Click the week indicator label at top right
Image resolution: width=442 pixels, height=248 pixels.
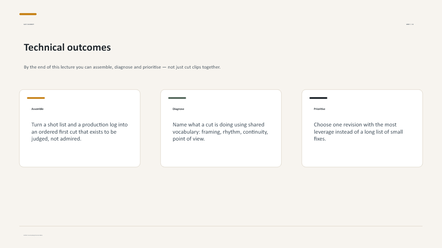[x=410, y=24]
